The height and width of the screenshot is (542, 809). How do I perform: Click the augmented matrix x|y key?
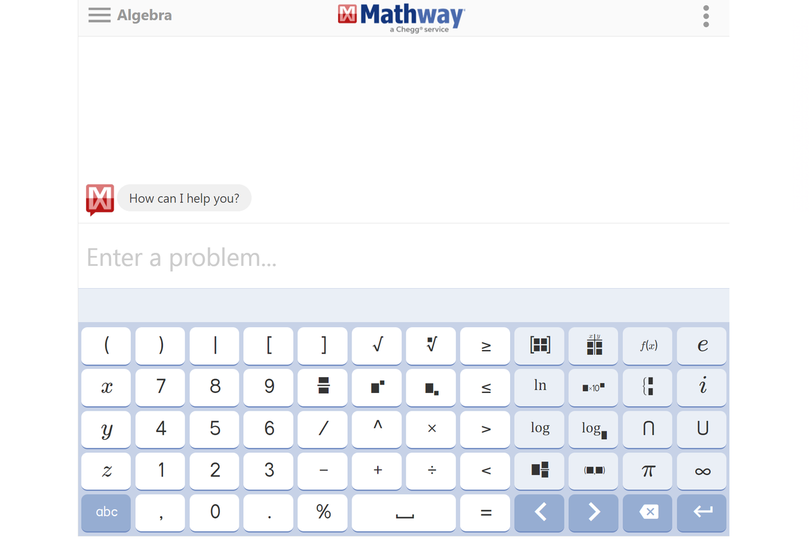click(593, 346)
